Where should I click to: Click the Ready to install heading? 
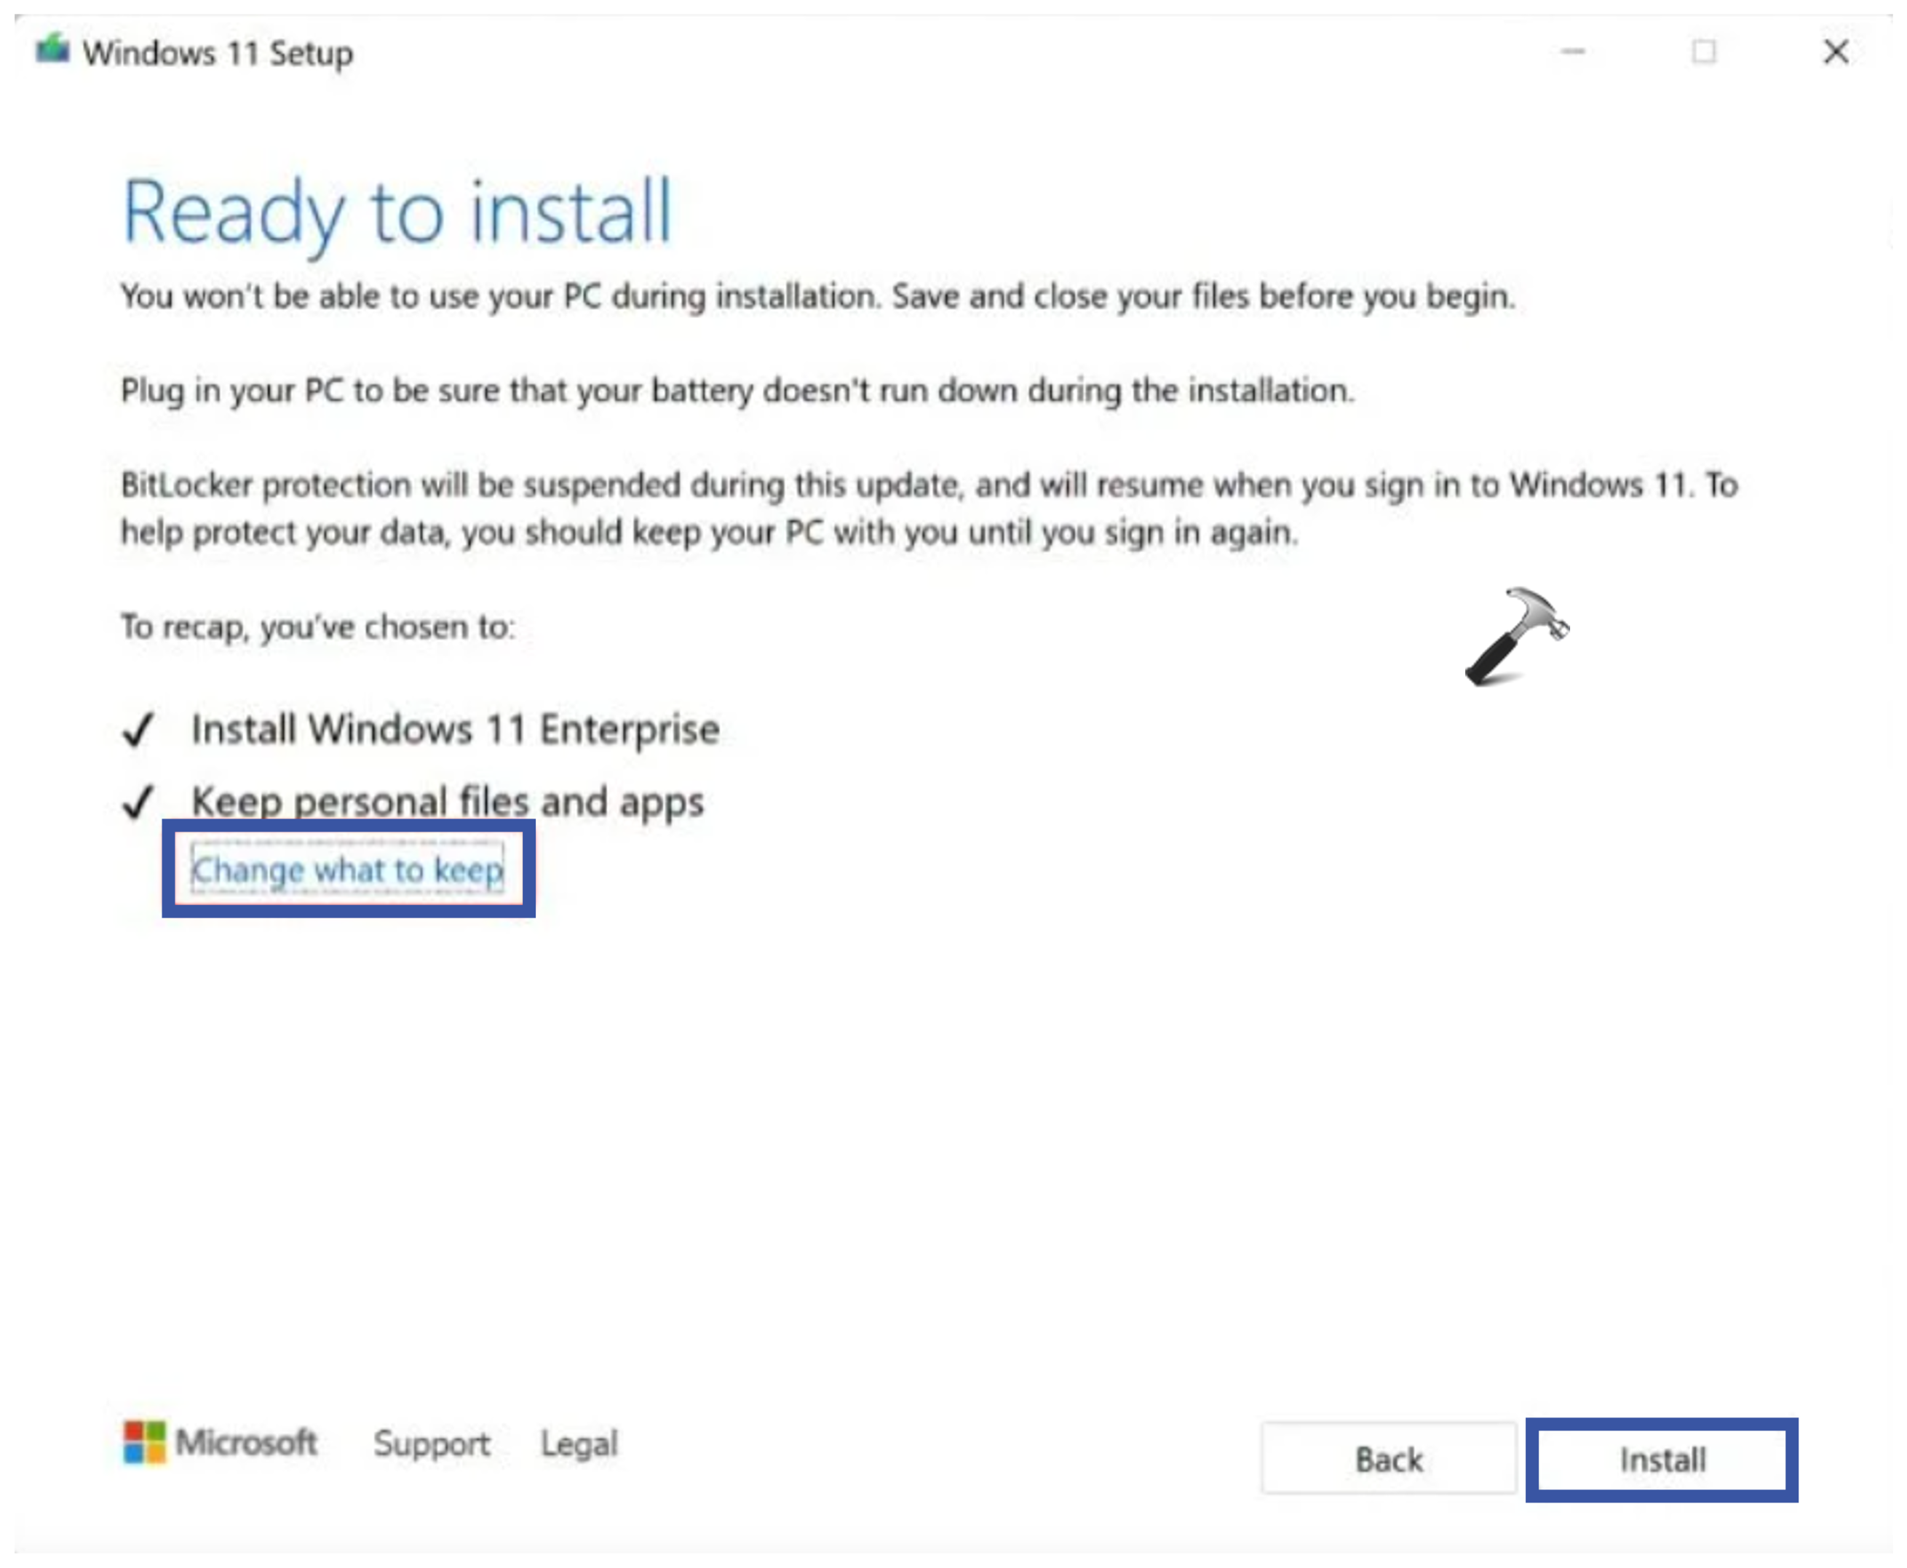(x=397, y=212)
